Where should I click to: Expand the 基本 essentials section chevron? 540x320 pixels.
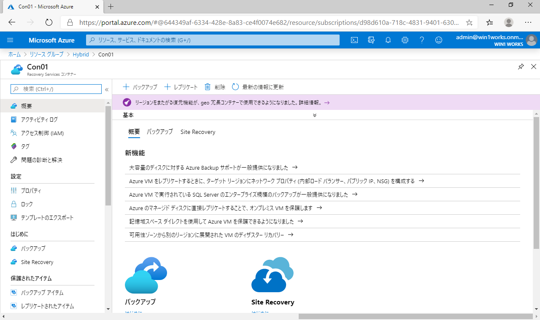pyautogui.click(x=315, y=115)
